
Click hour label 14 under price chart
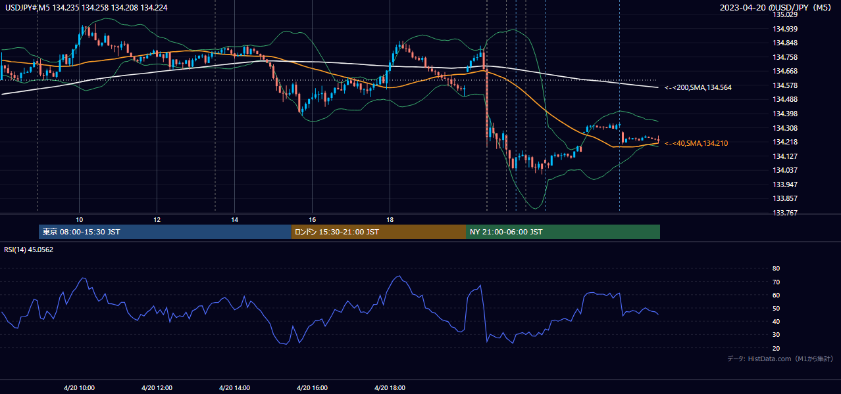click(x=235, y=219)
